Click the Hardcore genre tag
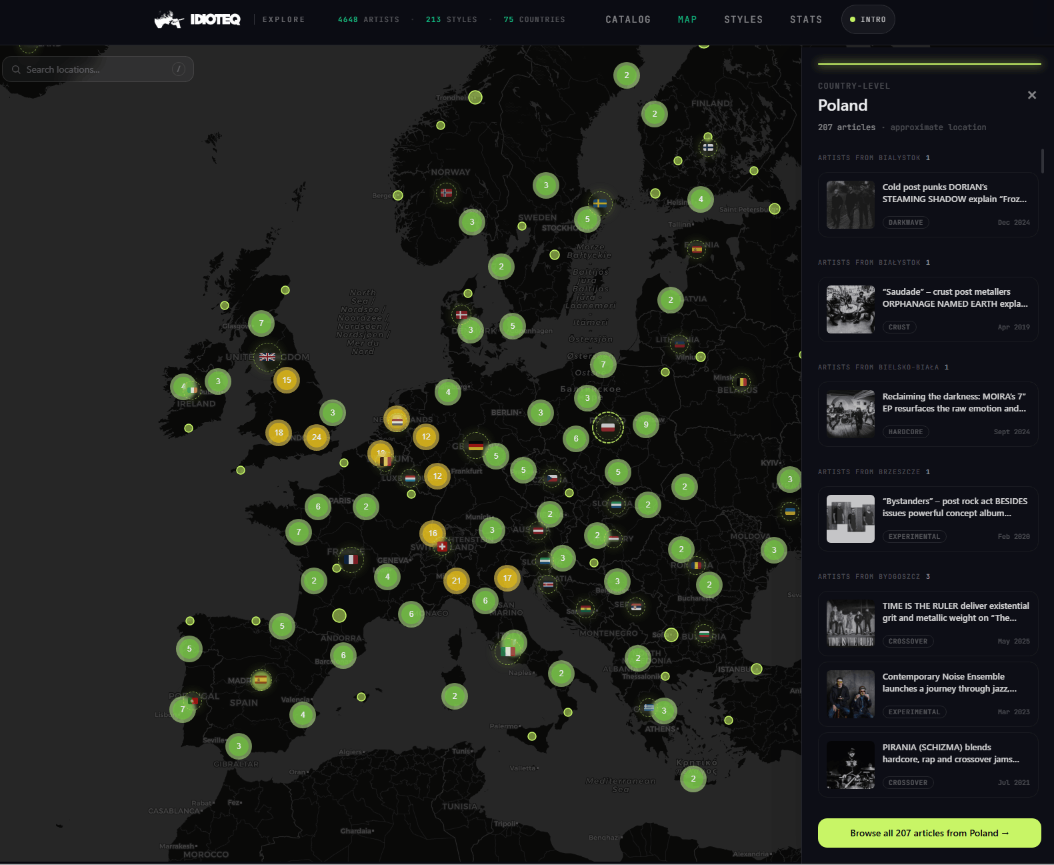1054x865 pixels. pyautogui.click(x=906, y=432)
